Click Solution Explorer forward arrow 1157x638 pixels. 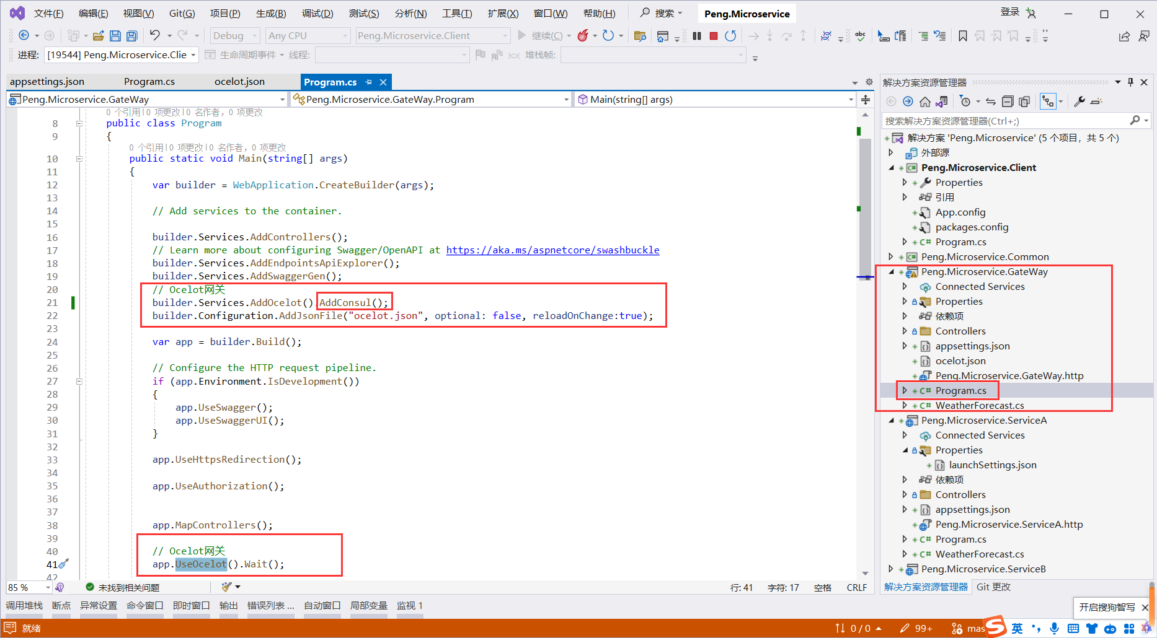[908, 101]
